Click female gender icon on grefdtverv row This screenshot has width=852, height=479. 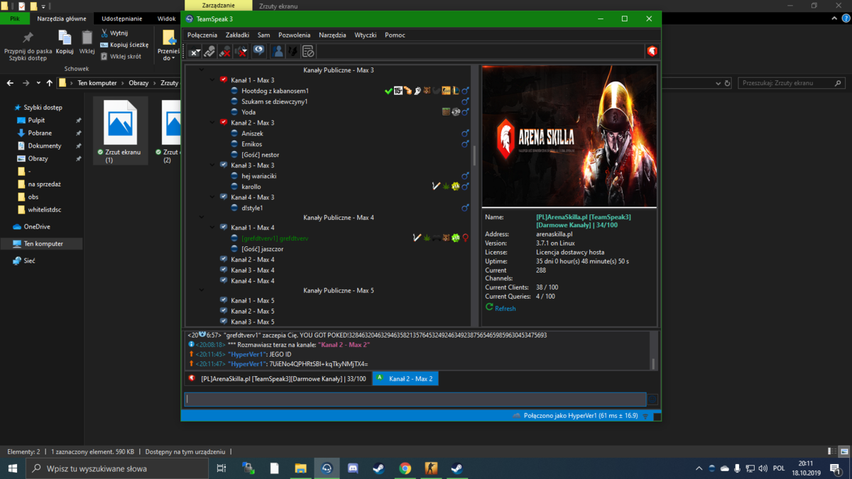click(465, 238)
